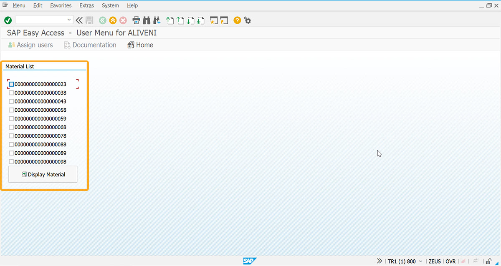The image size is (501, 266).
Task: Click the Previous Page icon
Action: pyautogui.click(x=180, y=20)
